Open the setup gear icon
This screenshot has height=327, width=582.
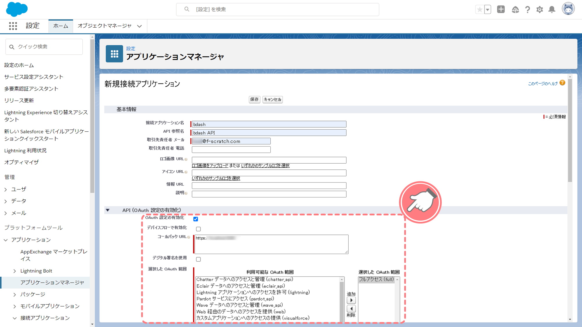[x=540, y=10]
